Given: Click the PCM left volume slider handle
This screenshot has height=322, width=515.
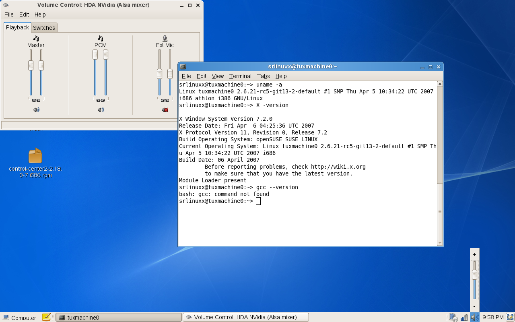Looking at the screenshot, I should coord(95,55).
